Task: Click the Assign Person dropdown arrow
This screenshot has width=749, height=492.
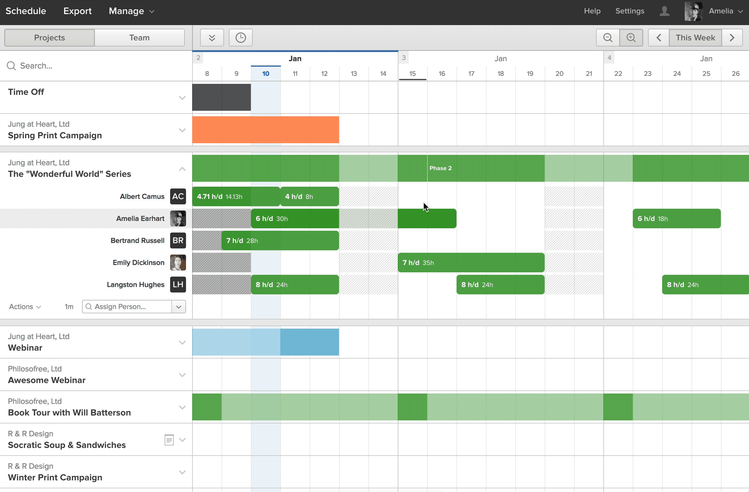Action: pyautogui.click(x=179, y=306)
